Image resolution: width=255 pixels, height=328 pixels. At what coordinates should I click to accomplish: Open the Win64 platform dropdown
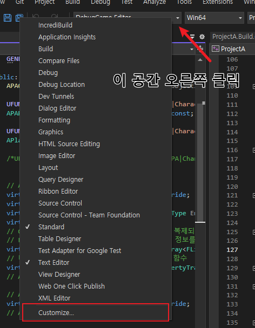214,18
